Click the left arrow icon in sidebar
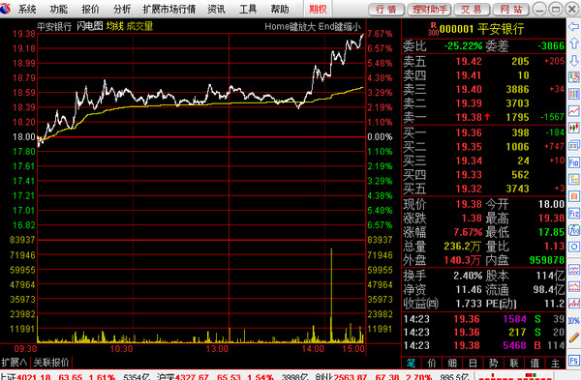The width and height of the screenshot is (581, 380). pos(574,27)
